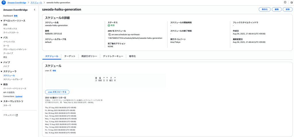This screenshot has width=294, height=137.
Task: Open API の送信先 in the sidebar
Action: [9, 92]
